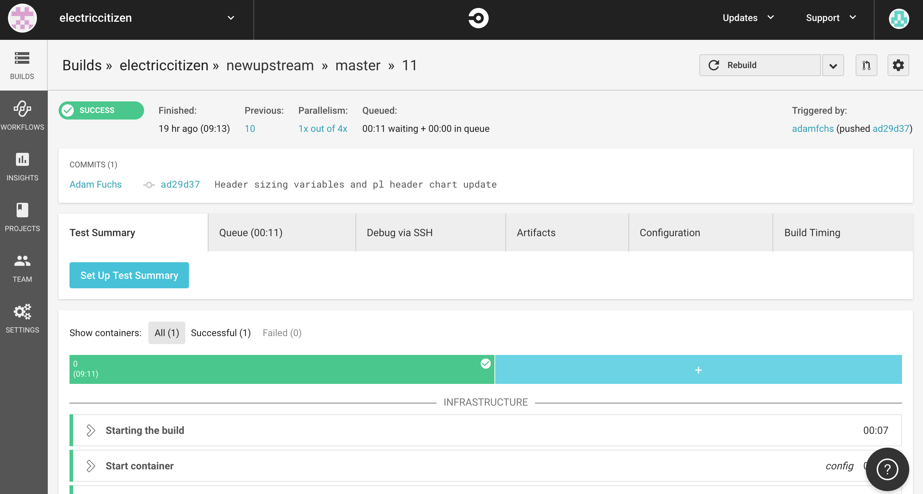Click the help question mark bubble
This screenshot has height=494, width=923.
(x=887, y=469)
